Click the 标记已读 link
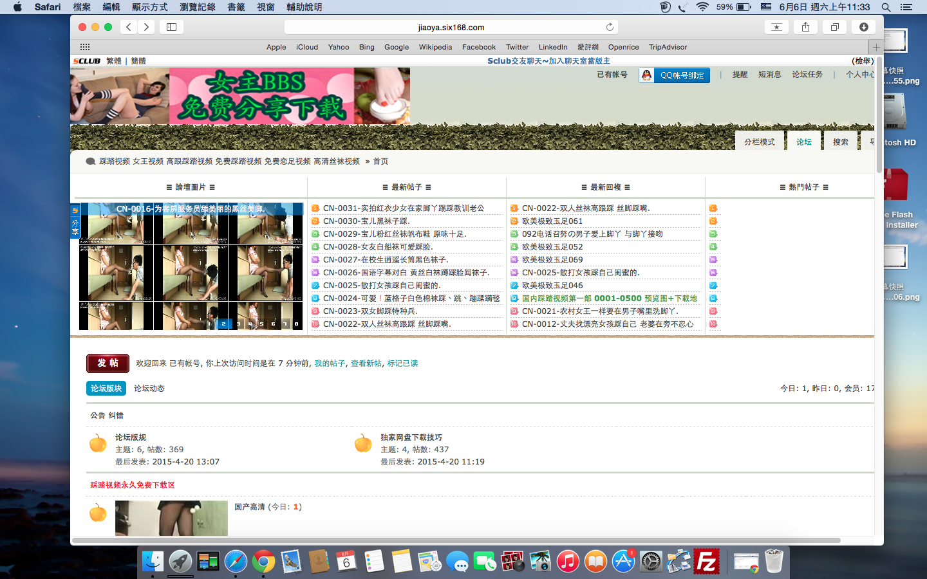The image size is (927, 579). (402, 363)
